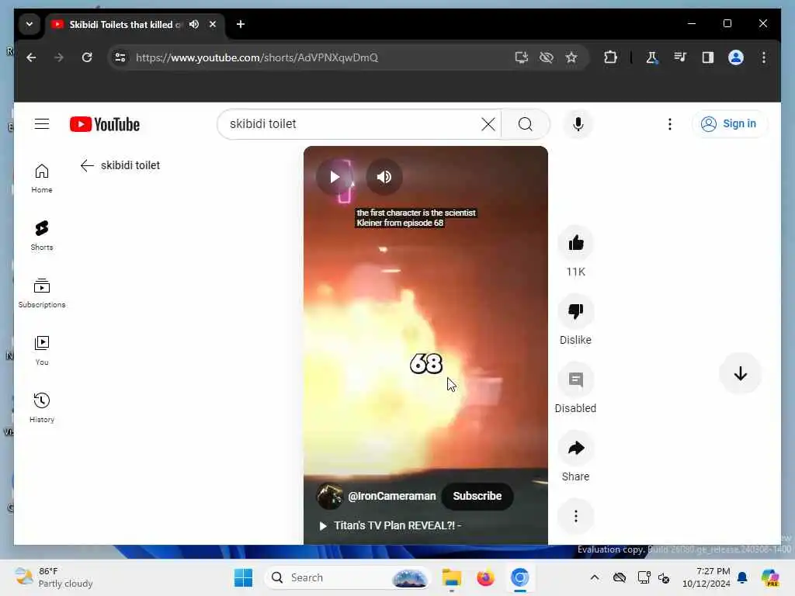The image size is (795, 596).
Task: Mute the Short with the volume button
Action: [x=384, y=177]
